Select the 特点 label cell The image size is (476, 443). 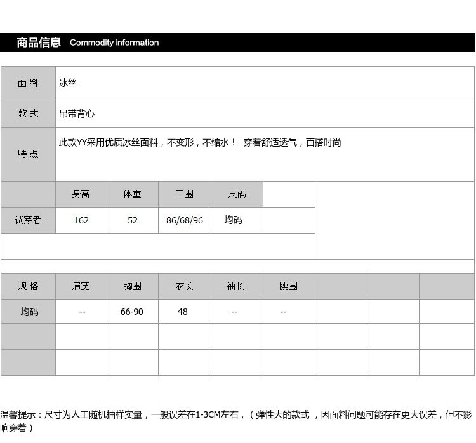(28, 154)
